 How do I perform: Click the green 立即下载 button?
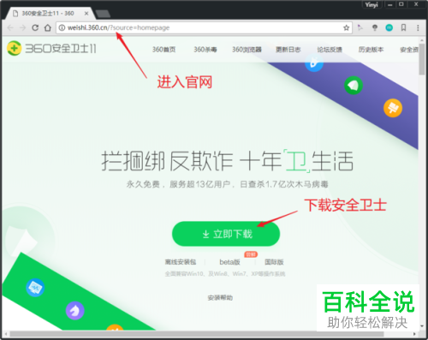click(226, 234)
